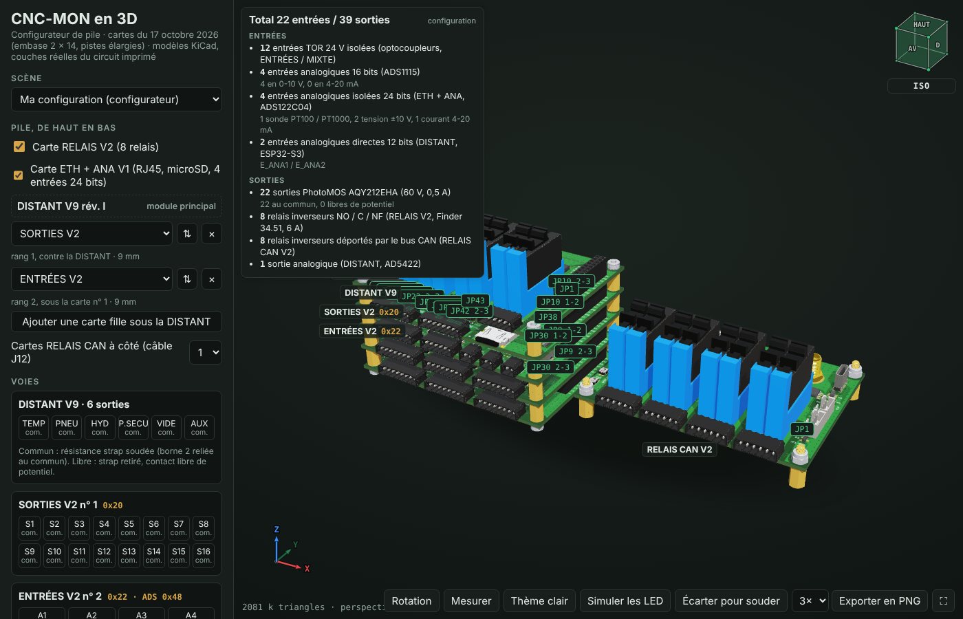Toggle TEMP output channel
This screenshot has height=619, width=963.
[x=34, y=427]
